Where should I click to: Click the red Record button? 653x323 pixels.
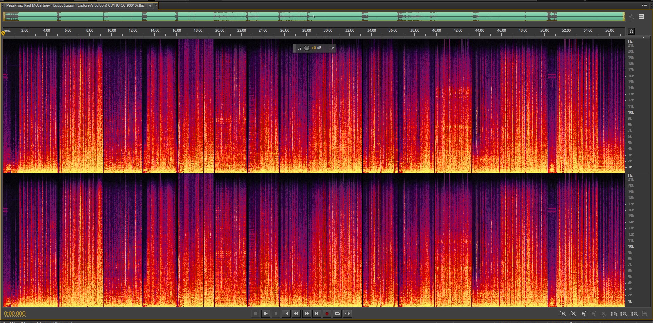tap(327, 313)
